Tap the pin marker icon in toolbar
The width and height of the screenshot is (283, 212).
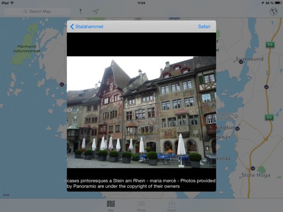(80, 11)
